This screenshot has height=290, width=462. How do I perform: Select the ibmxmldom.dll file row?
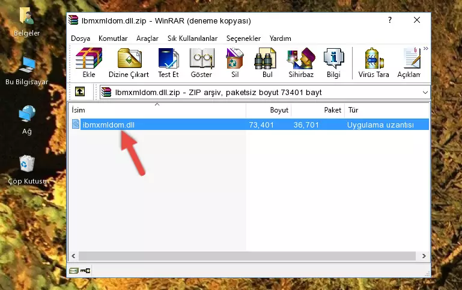point(250,125)
